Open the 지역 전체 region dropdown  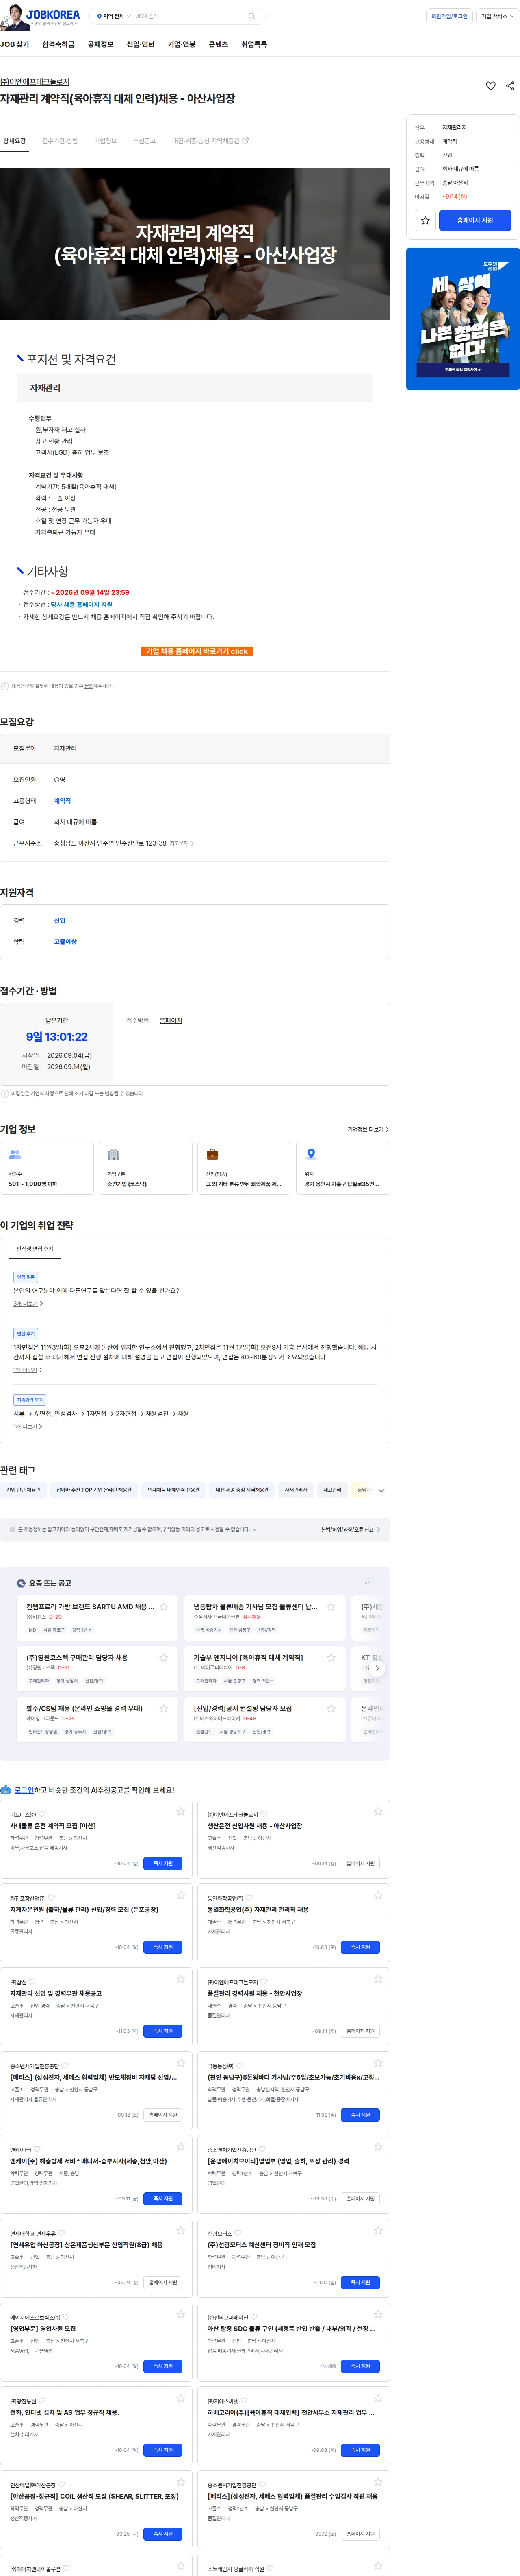114,16
